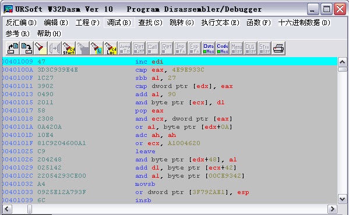Click the vertical scrollbar down arrow
Screen dimensions: 349x215
click(x=343, y=199)
